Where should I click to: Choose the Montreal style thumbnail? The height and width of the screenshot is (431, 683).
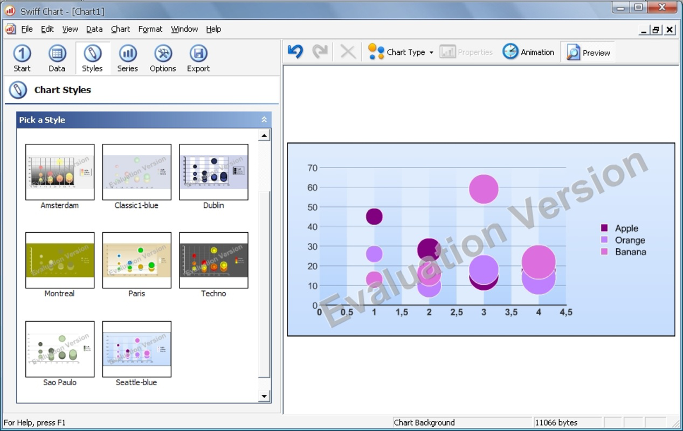pyautogui.click(x=60, y=260)
